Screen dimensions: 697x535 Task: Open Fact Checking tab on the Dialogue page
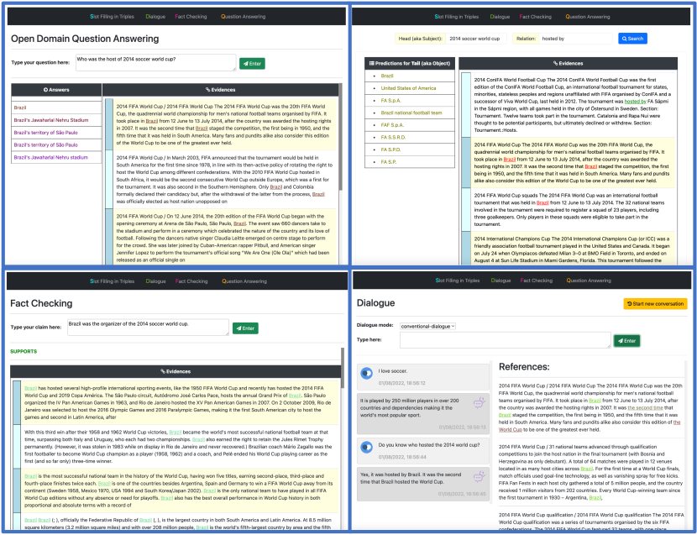click(x=536, y=281)
